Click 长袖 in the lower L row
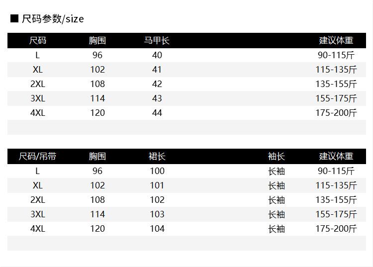 click(x=277, y=171)
